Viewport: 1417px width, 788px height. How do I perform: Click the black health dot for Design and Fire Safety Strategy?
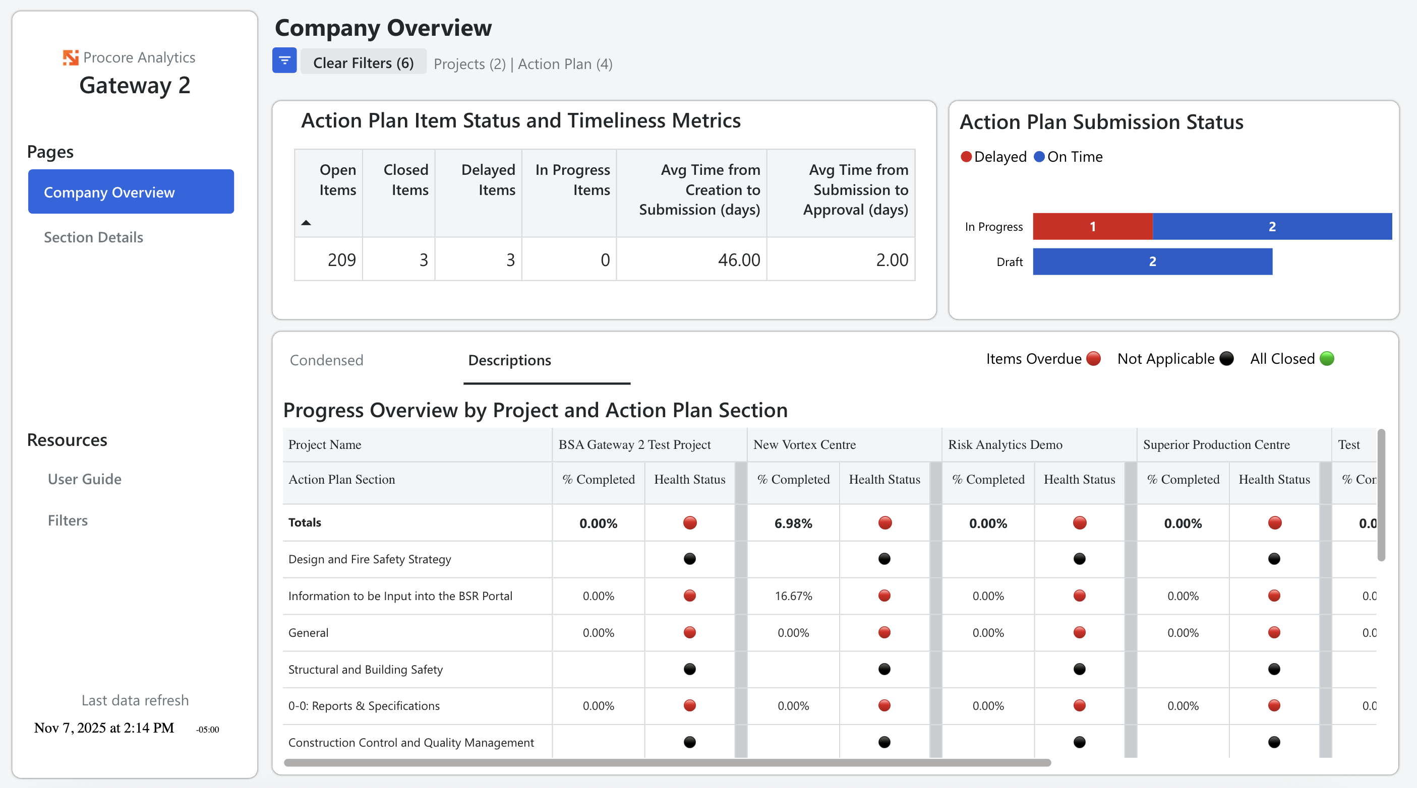pyautogui.click(x=689, y=559)
